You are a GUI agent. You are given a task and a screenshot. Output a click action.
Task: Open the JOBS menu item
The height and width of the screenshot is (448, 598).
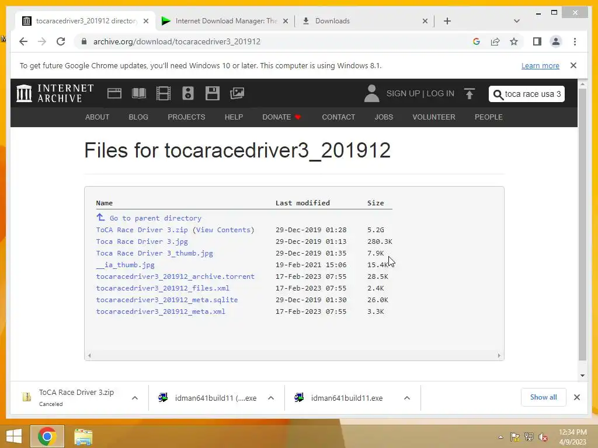(384, 117)
